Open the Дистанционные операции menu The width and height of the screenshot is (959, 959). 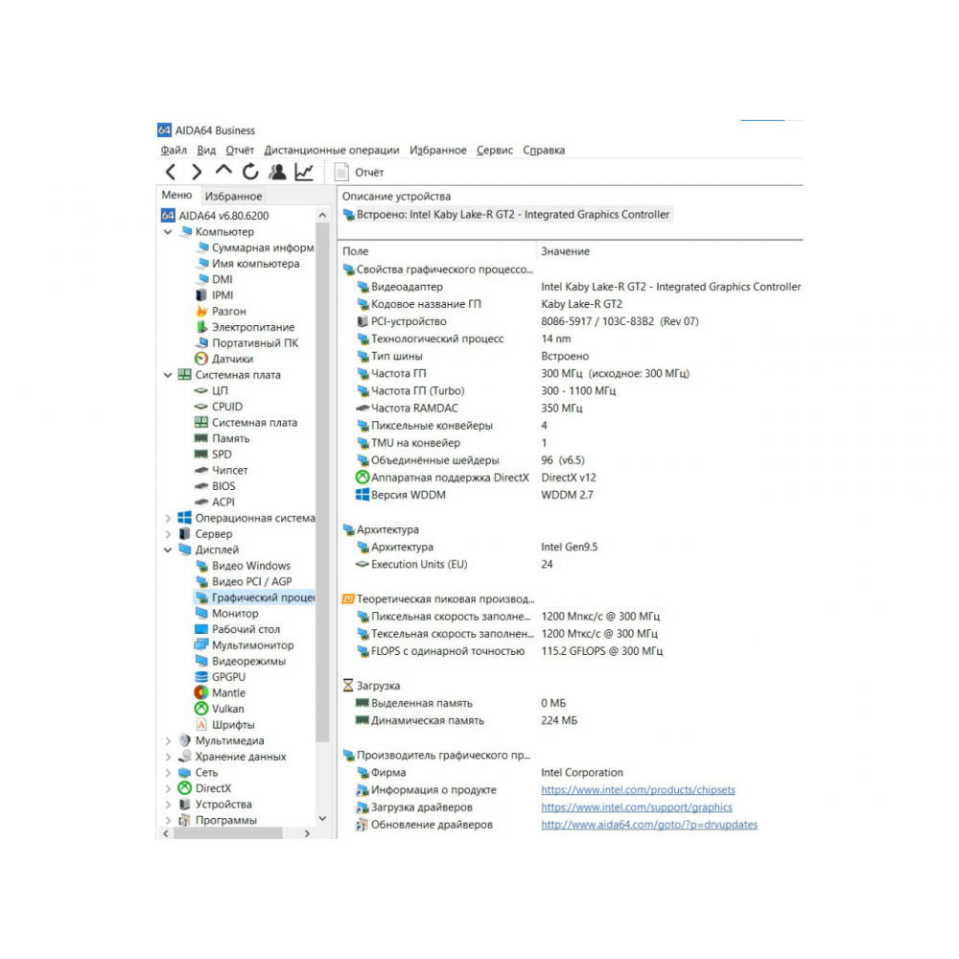[x=332, y=150]
